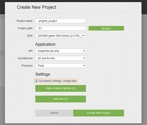Expand the Architecture dropdown
Screen dimensions: 147x125
pos(61,58)
